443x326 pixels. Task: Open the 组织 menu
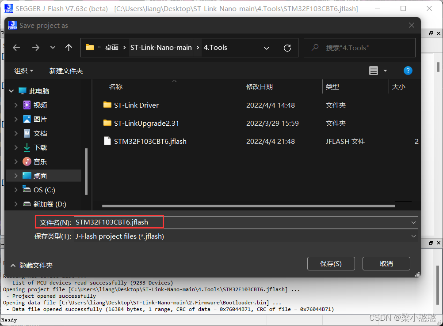(x=24, y=71)
